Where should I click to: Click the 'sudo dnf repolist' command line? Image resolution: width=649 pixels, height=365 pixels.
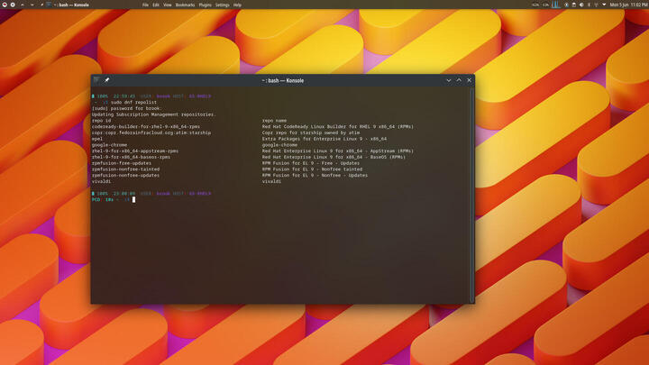coord(133,102)
